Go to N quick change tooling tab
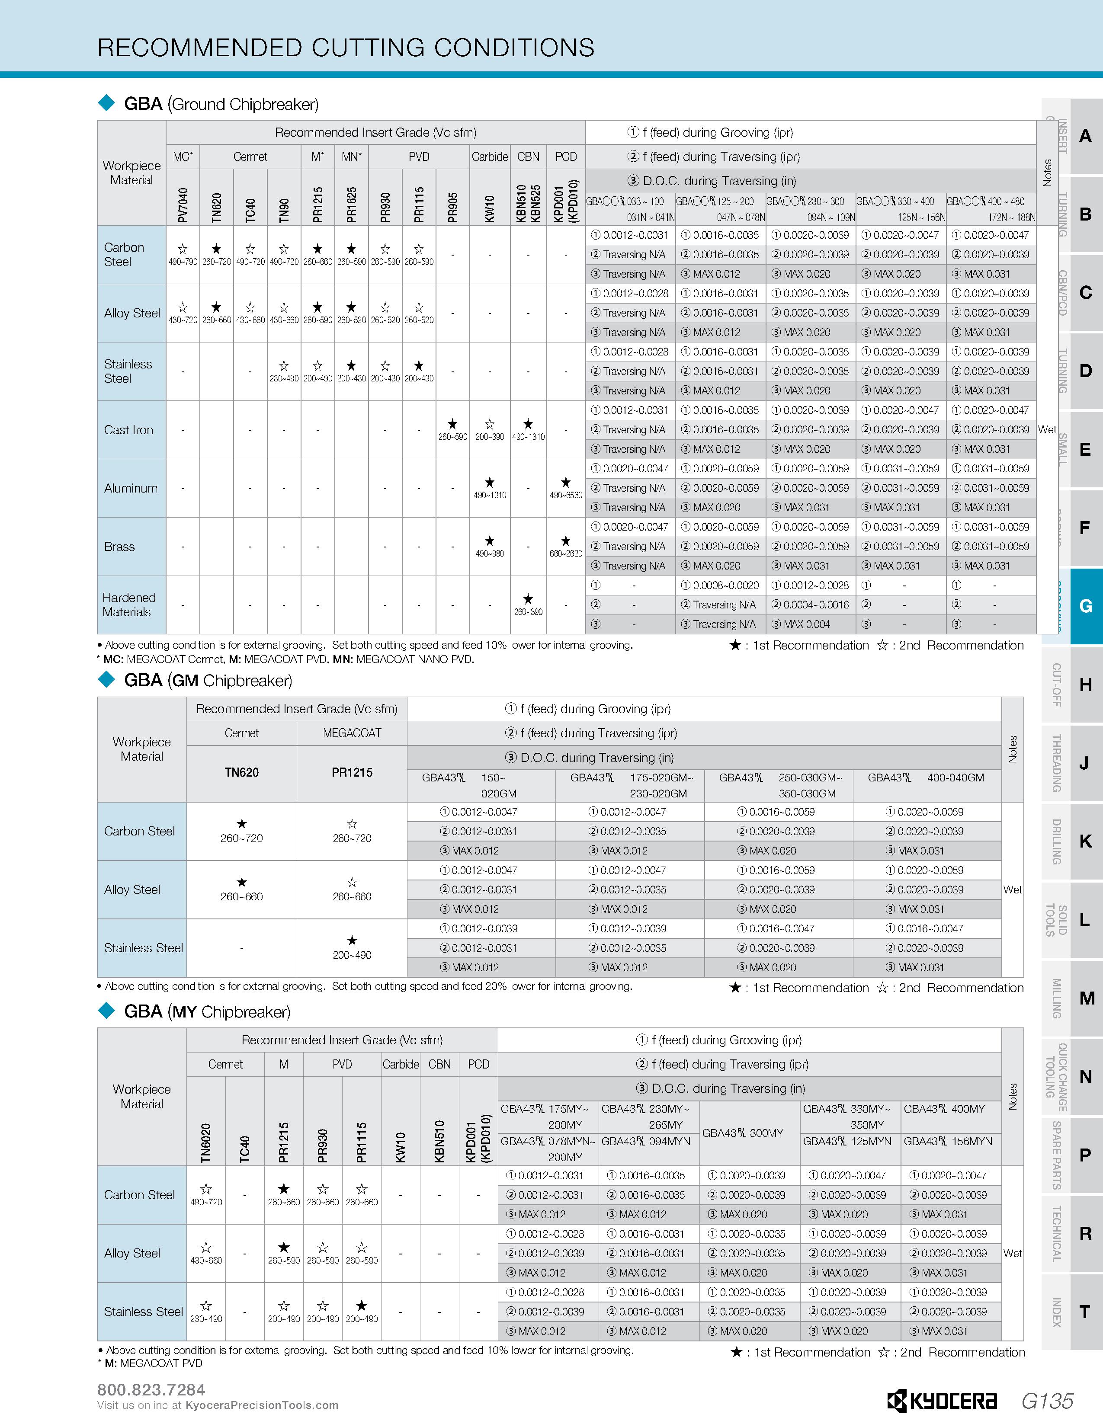This screenshot has width=1103, height=1427. point(1072,1077)
